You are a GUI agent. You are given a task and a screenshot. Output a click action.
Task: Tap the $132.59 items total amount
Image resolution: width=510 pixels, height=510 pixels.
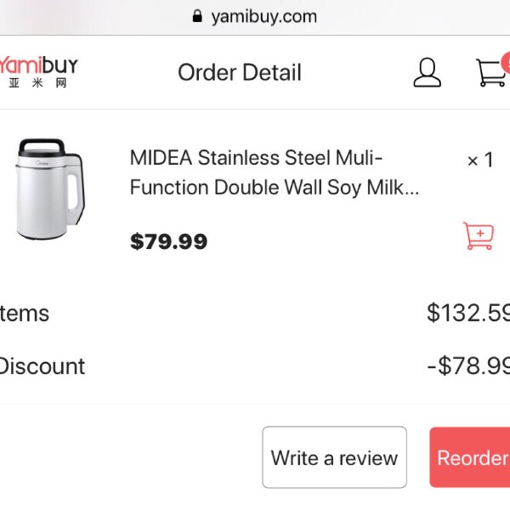[468, 313]
